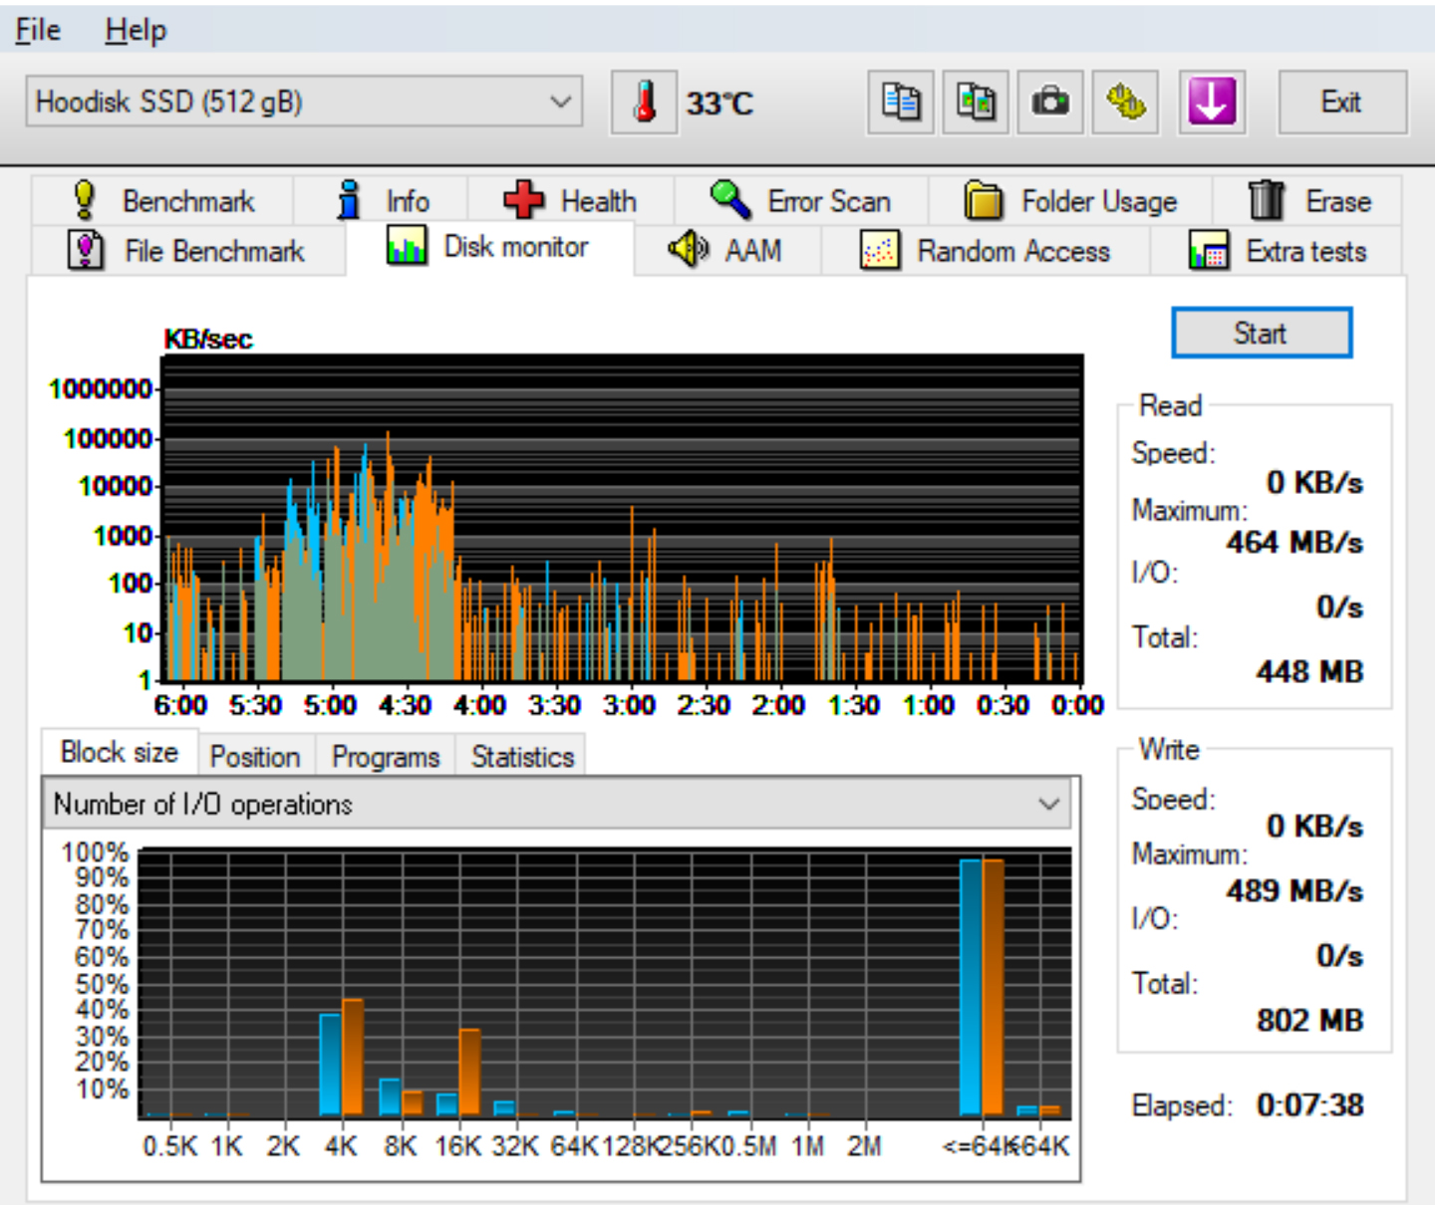Click the write total 802 MB value
1435x1205 pixels.
(x=1309, y=1020)
